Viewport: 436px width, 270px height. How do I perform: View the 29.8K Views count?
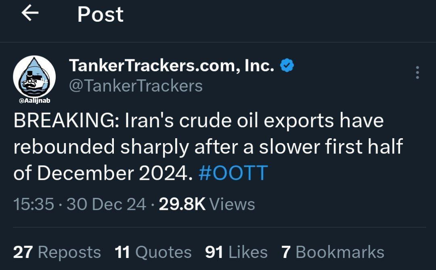[207, 204]
